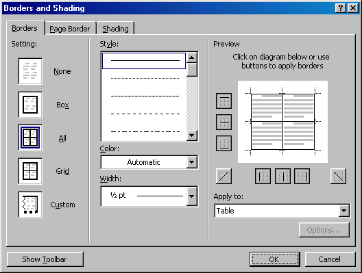
Task: Select the Borders tab
Action: (25, 28)
